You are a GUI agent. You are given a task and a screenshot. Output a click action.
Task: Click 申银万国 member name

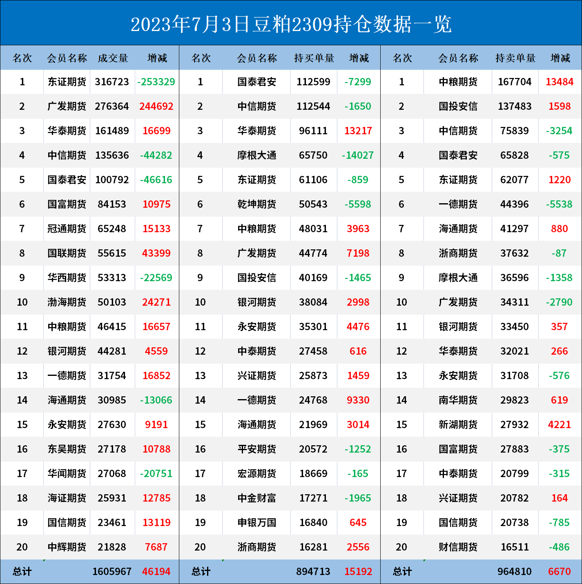[257, 523]
